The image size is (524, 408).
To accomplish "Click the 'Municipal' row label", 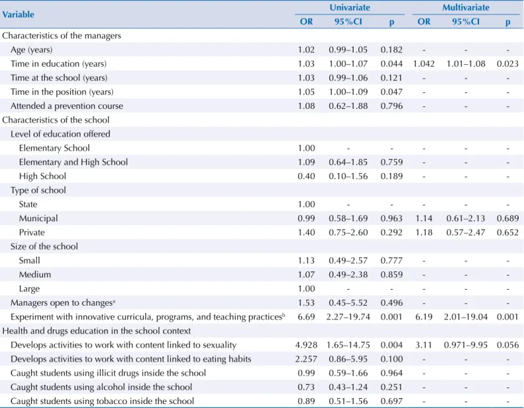I will 38,219.
